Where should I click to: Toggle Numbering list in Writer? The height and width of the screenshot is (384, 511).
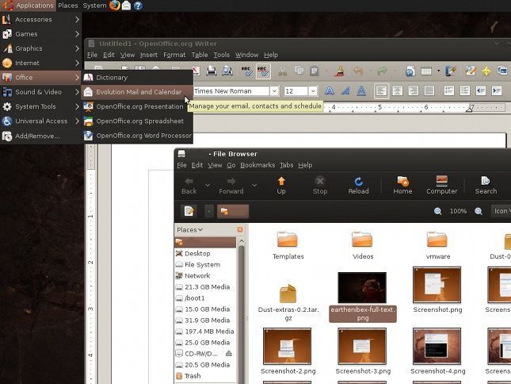(449, 90)
